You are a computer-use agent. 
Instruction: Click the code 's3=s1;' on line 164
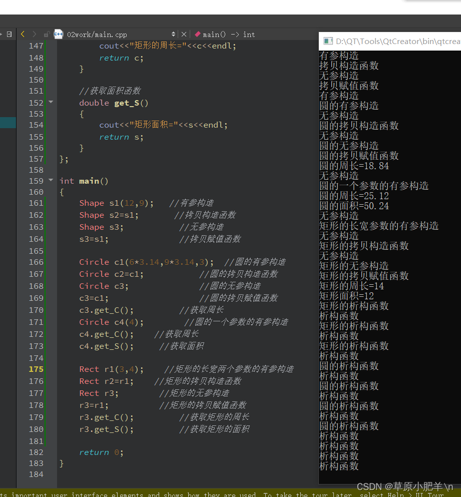click(94, 239)
